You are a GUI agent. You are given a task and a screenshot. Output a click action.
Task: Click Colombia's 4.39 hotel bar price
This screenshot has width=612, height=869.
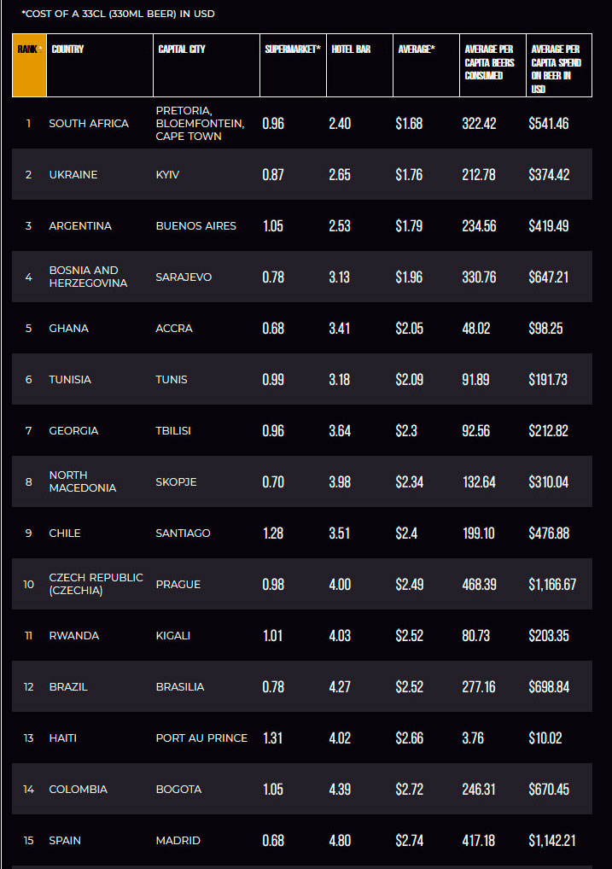point(340,790)
